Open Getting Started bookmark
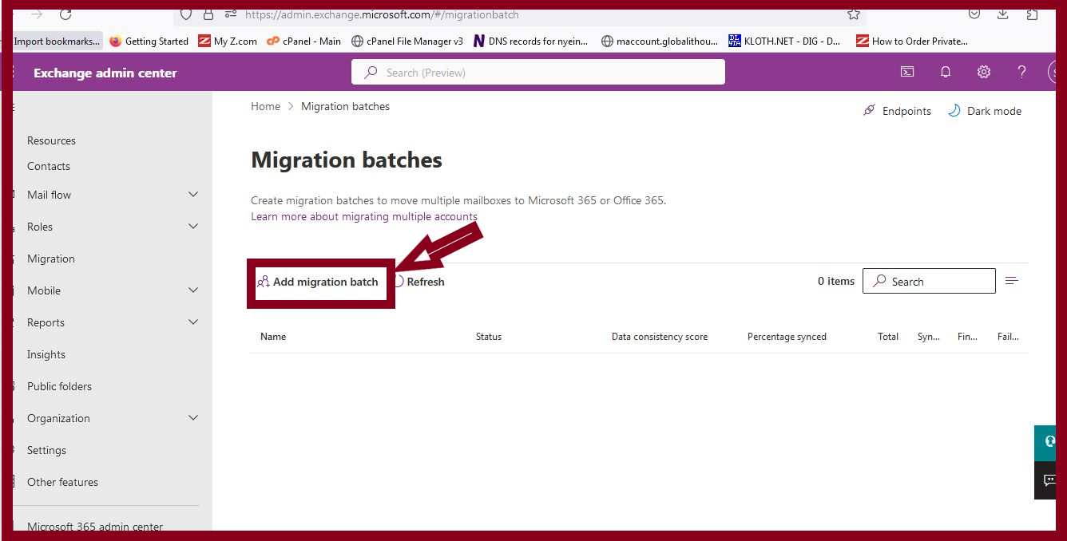 tap(149, 41)
